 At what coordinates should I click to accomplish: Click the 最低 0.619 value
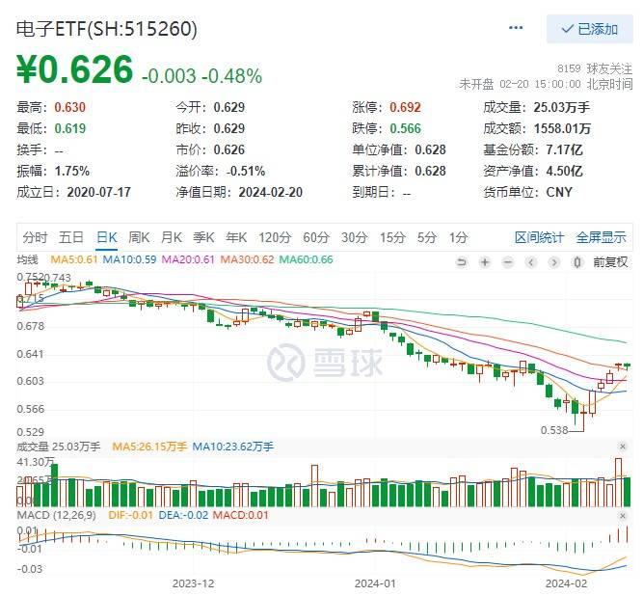pos(70,129)
